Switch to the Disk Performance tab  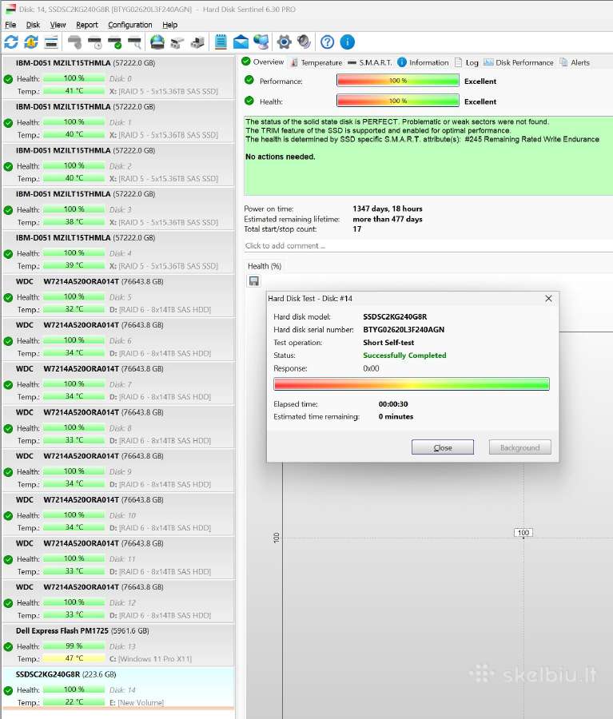(519, 62)
